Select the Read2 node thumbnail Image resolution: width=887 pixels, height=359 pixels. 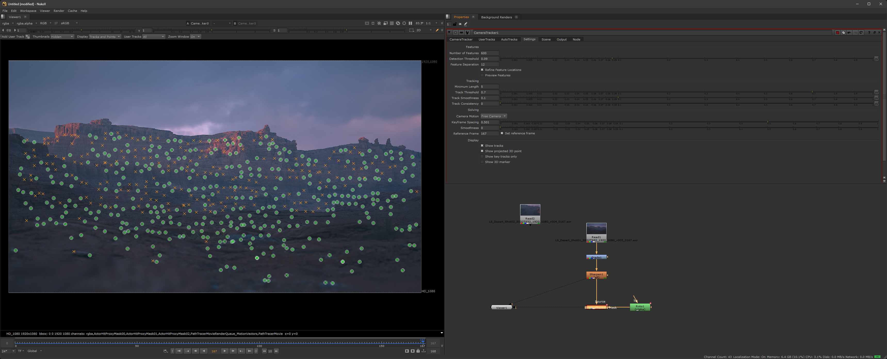(x=530, y=210)
